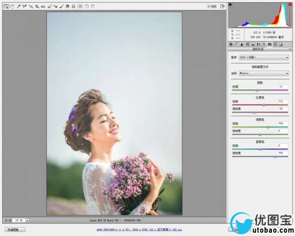Rotate image clockwise
Viewport: 295px width, 236px height.
92,6
